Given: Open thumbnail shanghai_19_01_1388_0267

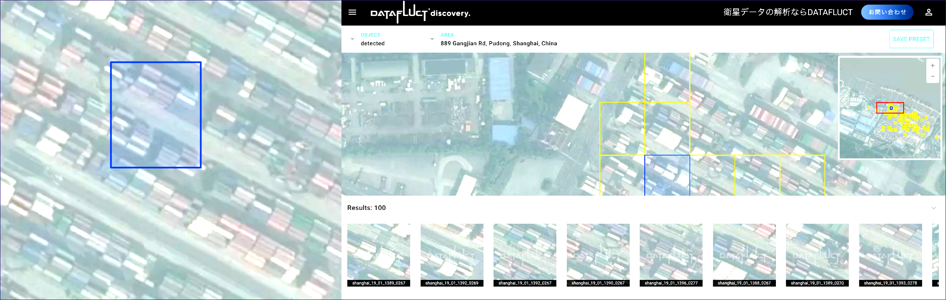Looking at the screenshot, I should (744, 255).
